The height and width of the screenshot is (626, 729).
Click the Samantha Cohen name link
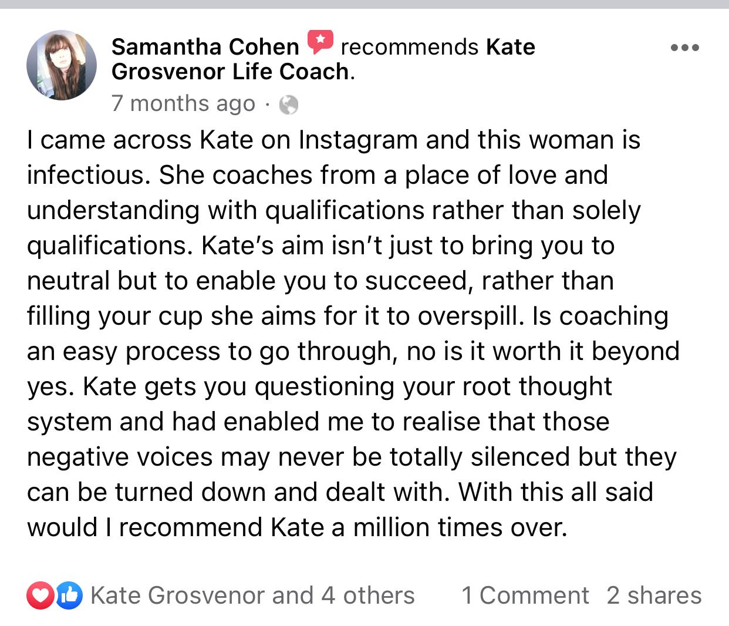pyautogui.click(x=205, y=46)
